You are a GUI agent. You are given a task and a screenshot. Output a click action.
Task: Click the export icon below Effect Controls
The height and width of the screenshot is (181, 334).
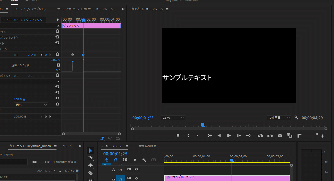pos(117,138)
